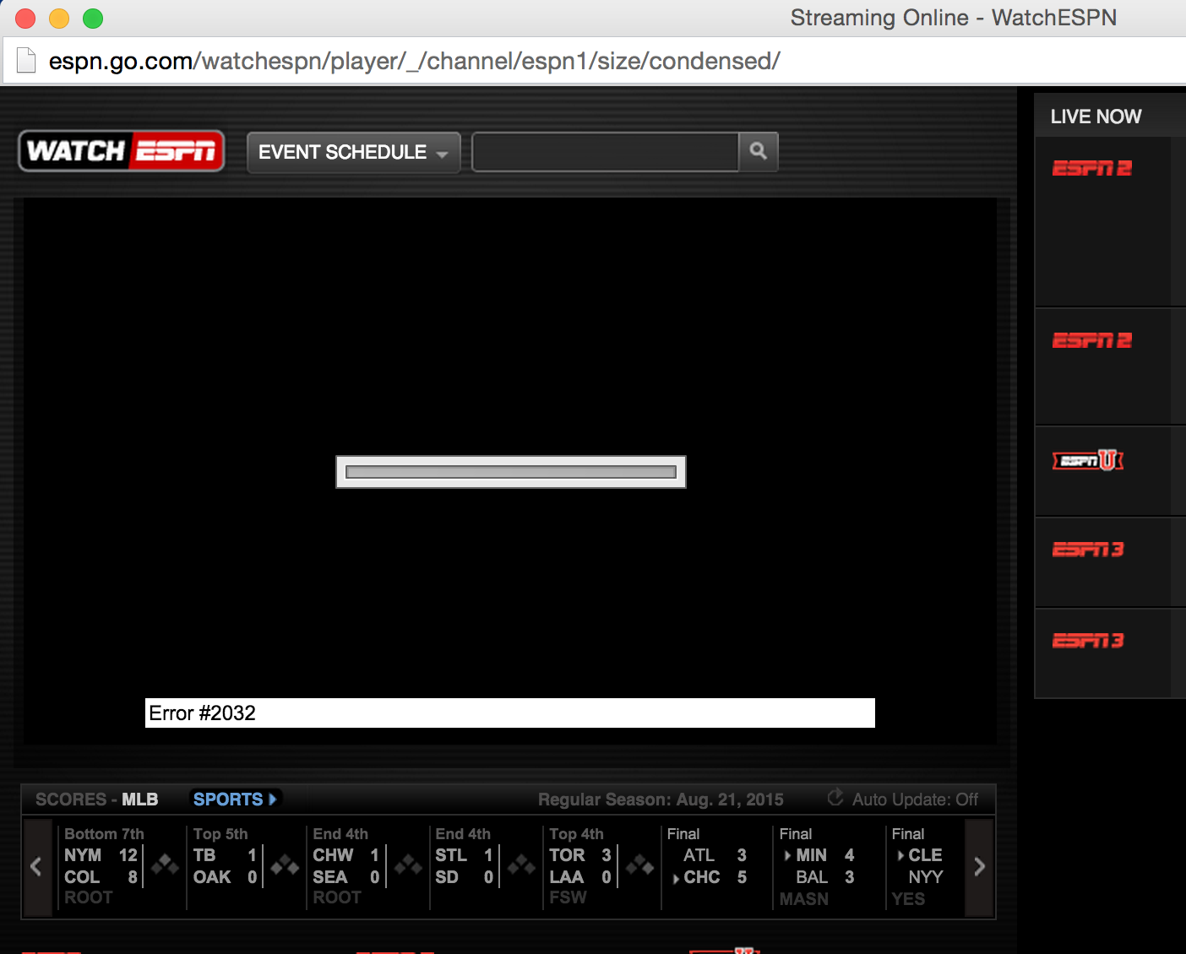Click the SEA team name
This screenshot has height=954, width=1186.
[330, 877]
